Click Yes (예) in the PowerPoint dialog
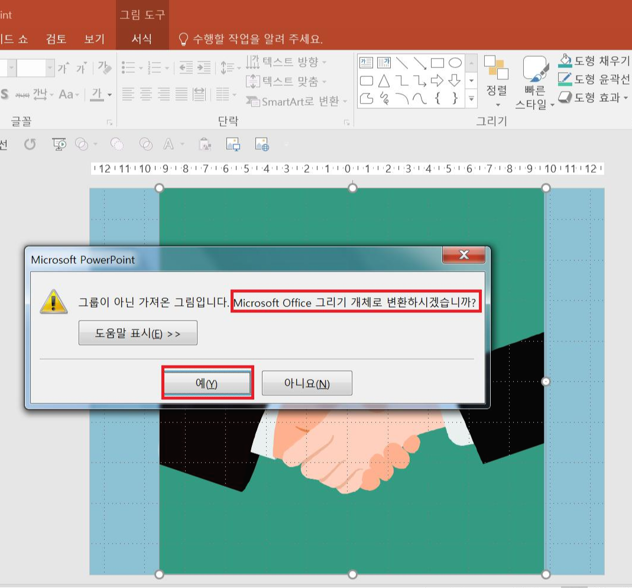 [207, 383]
